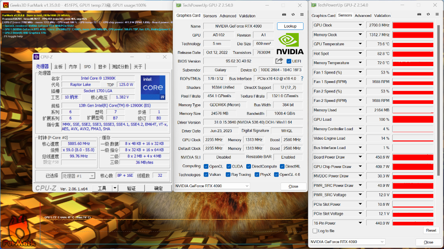The height and width of the screenshot is (249, 444).
Task: Click the 5885.60 MHz core speed value
Action: pyautogui.click(x=79, y=144)
